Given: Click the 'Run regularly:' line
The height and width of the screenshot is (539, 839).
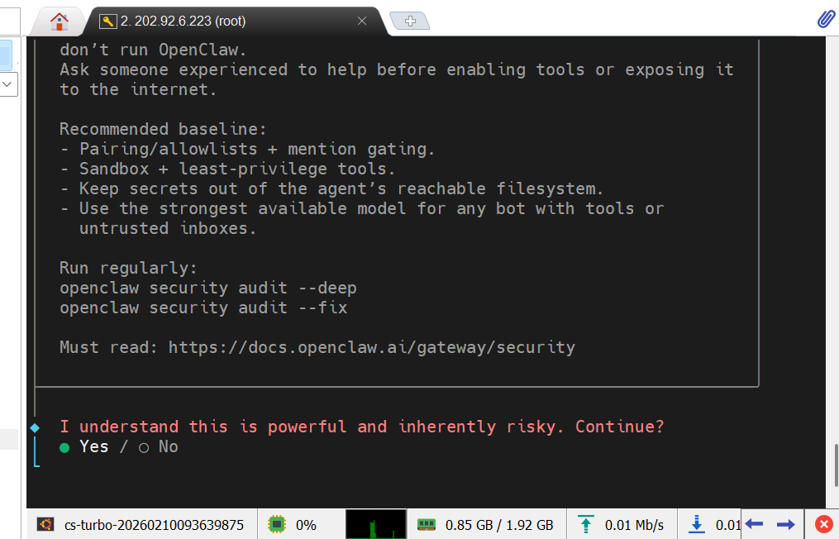Looking at the screenshot, I should point(128,268).
